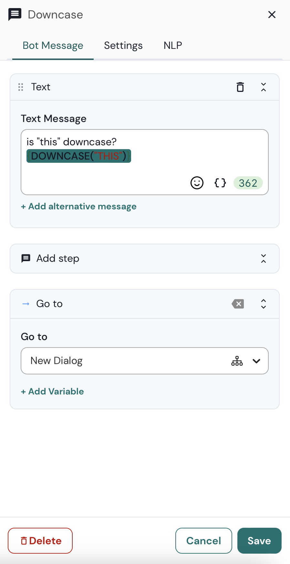Insert variable using curly braces icon
The width and height of the screenshot is (290, 564).
(x=220, y=183)
